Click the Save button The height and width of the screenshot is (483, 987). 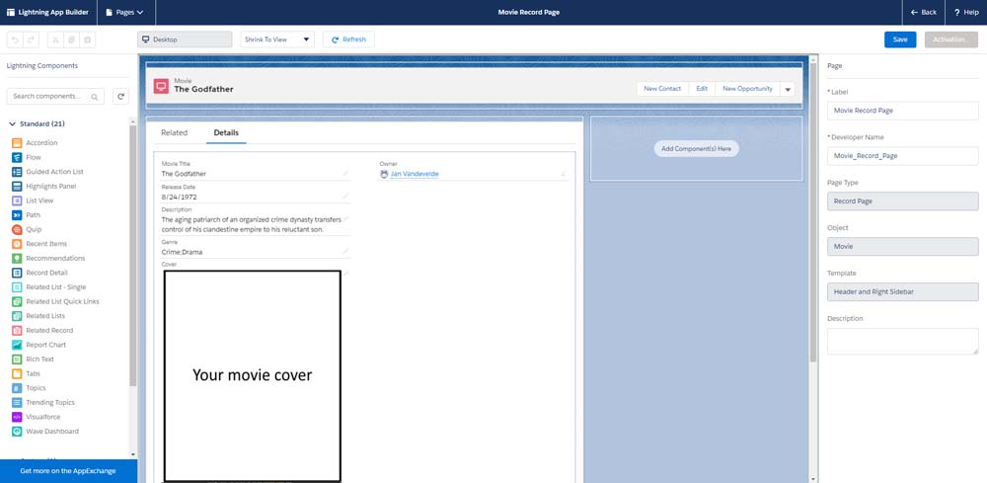click(899, 40)
